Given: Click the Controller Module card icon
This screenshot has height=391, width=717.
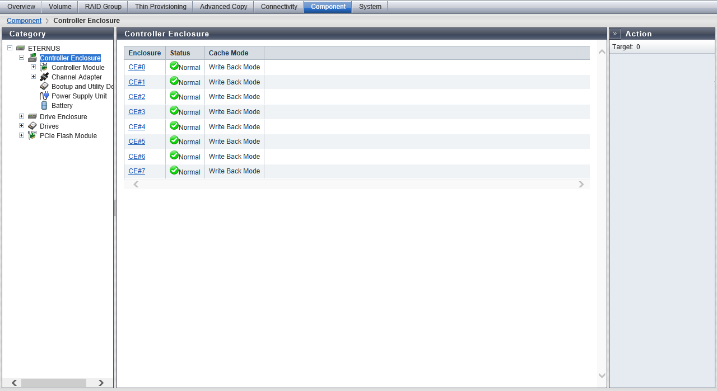Looking at the screenshot, I should point(44,67).
